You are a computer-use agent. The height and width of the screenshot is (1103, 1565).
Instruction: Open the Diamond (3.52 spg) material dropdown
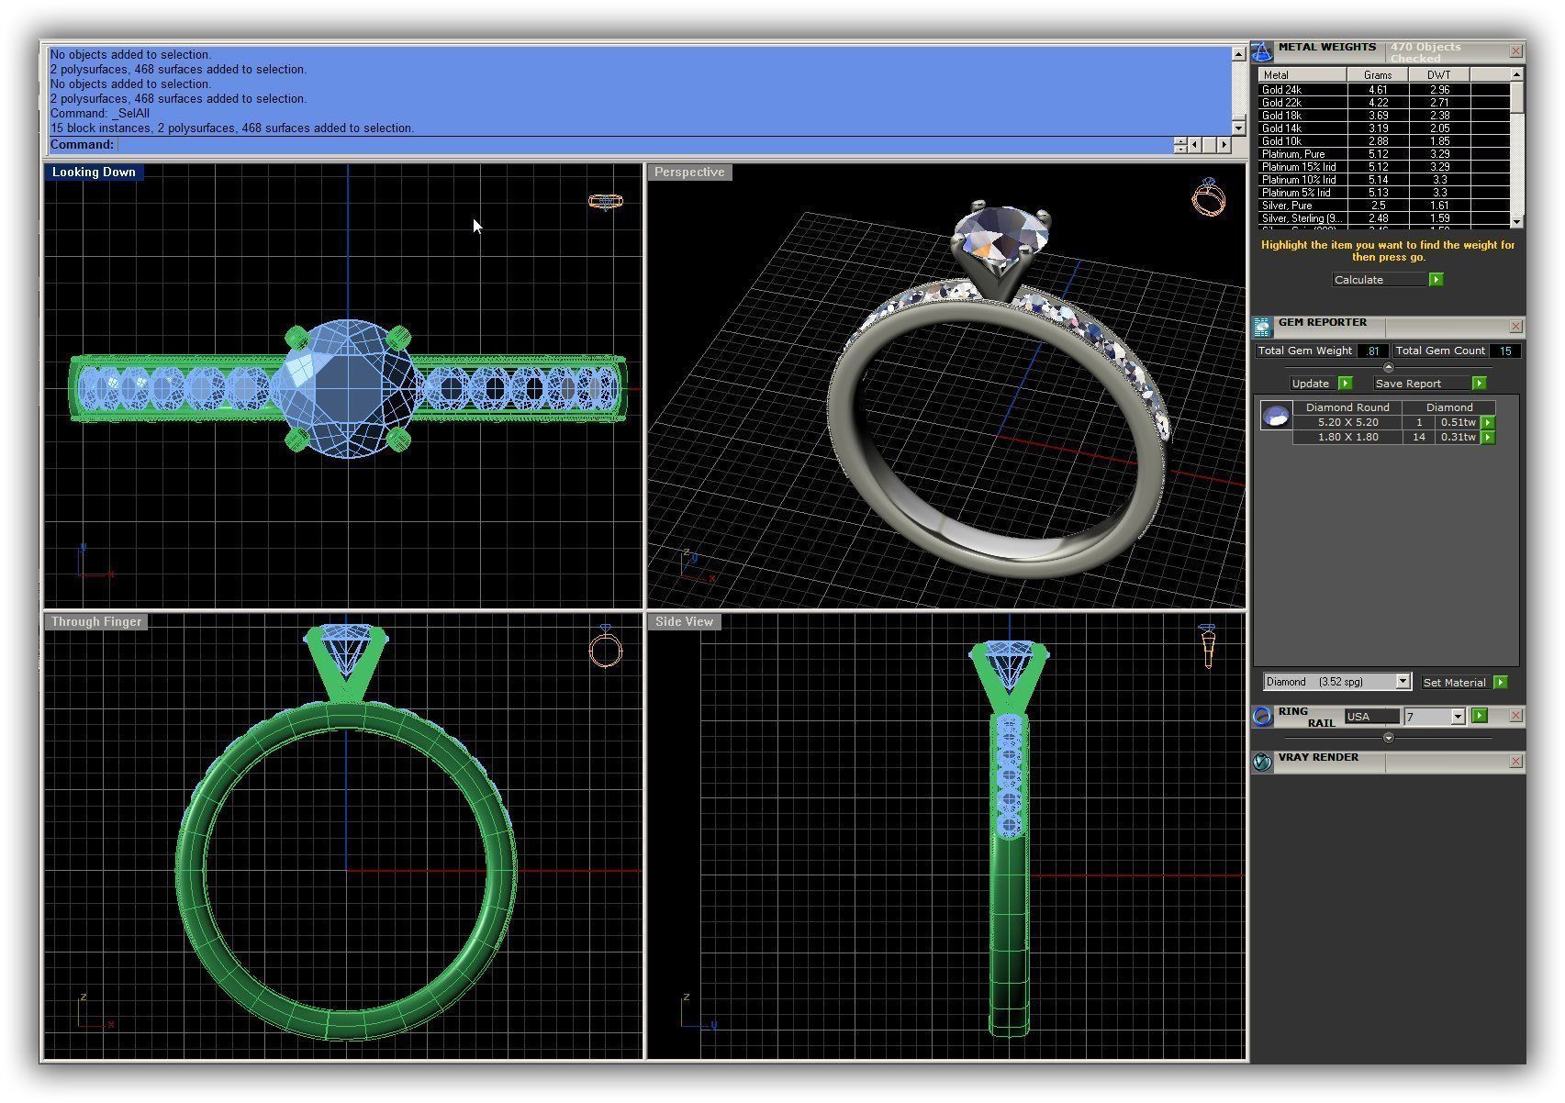tap(1403, 682)
